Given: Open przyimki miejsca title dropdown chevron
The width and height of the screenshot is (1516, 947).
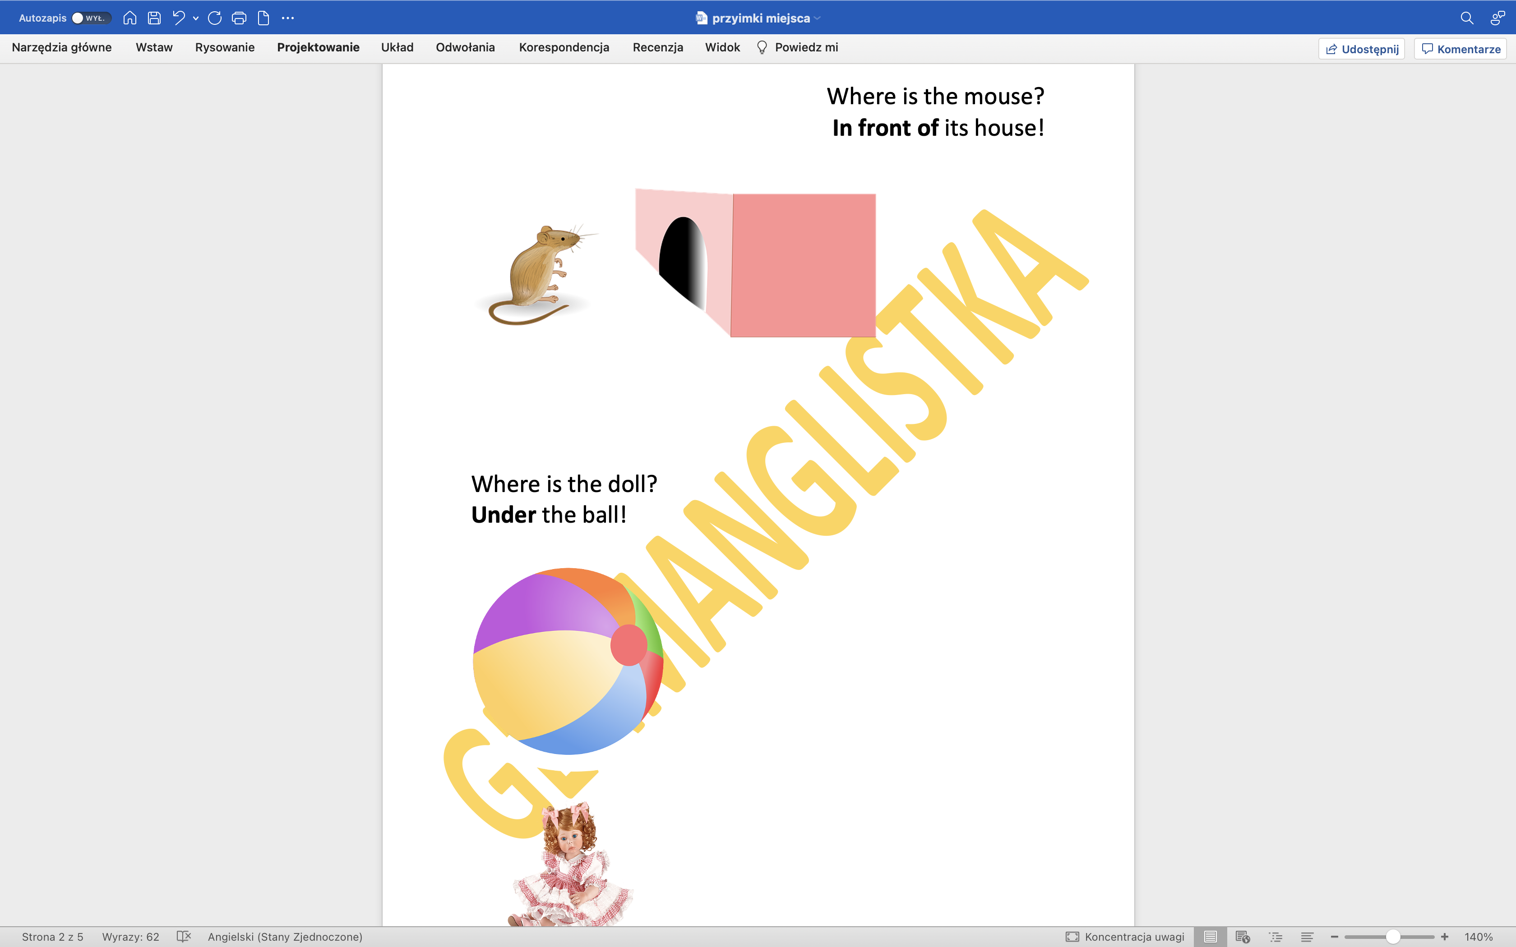Looking at the screenshot, I should click(x=818, y=19).
